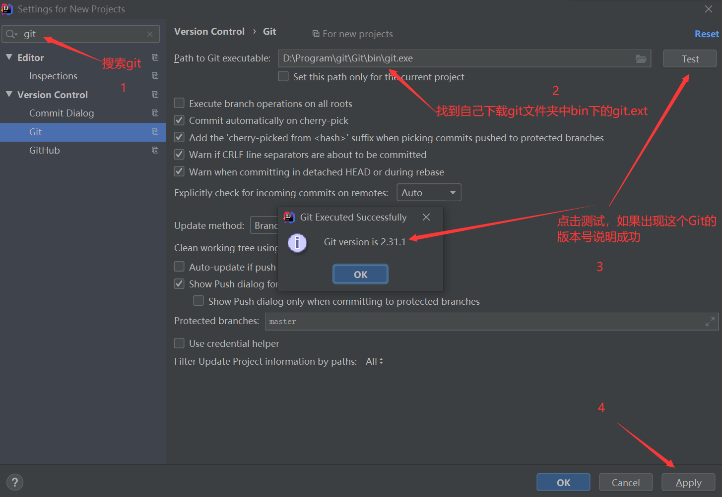Expand the Protected branches field

pyautogui.click(x=710, y=322)
